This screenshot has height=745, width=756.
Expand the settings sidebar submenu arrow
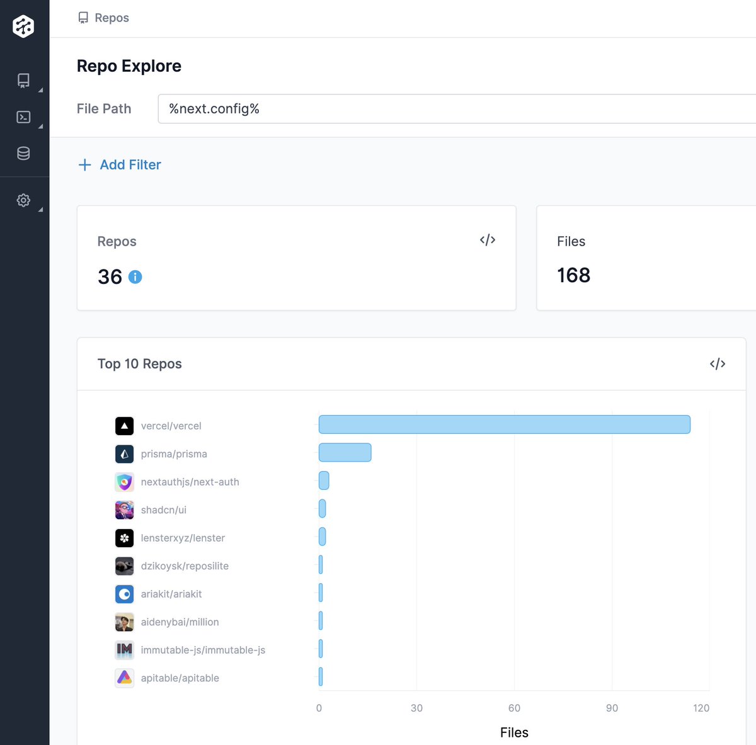point(40,210)
